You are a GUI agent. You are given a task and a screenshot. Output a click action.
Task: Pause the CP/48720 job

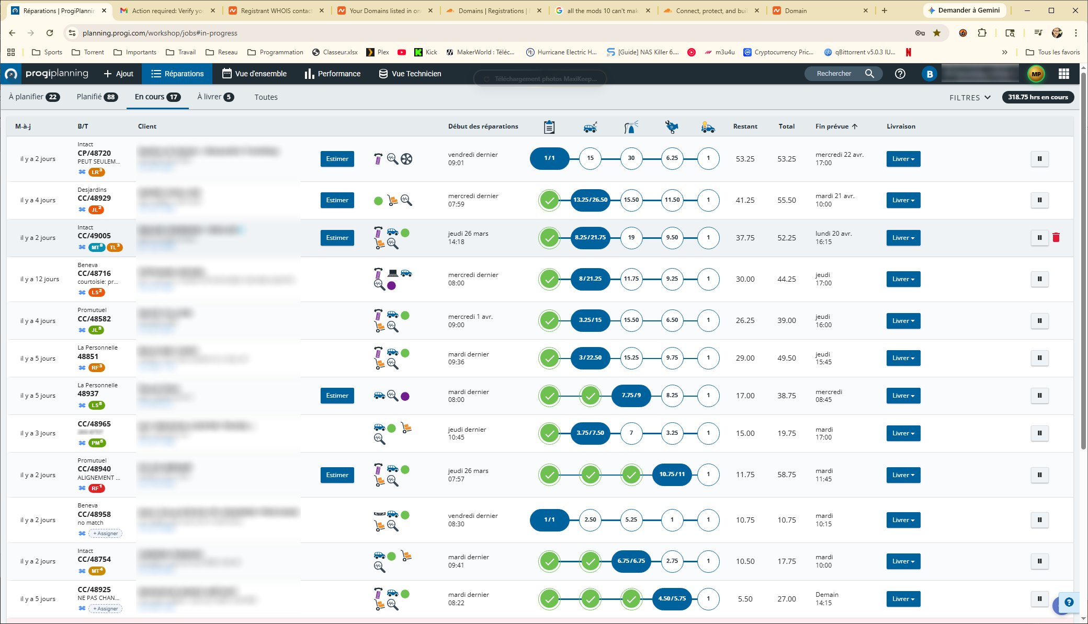click(x=1039, y=159)
